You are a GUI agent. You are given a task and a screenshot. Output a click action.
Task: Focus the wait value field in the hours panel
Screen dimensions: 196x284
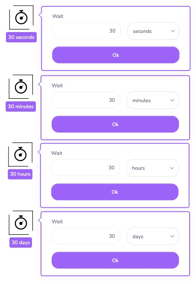[85, 168]
